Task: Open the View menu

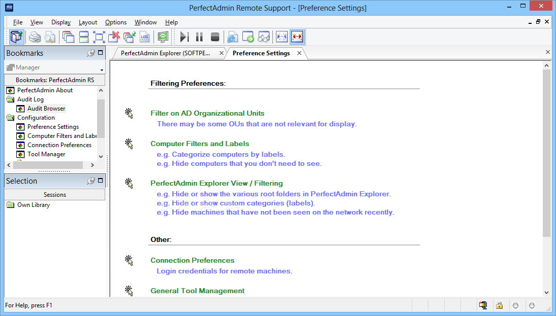Action: (x=37, y=22)
